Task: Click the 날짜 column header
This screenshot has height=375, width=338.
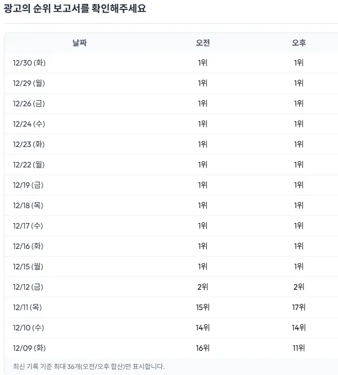Action: 79,43
